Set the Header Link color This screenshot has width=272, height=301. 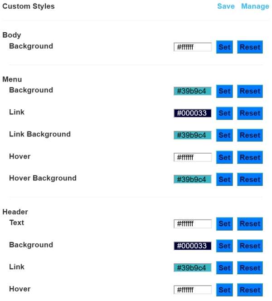(224, 268)
